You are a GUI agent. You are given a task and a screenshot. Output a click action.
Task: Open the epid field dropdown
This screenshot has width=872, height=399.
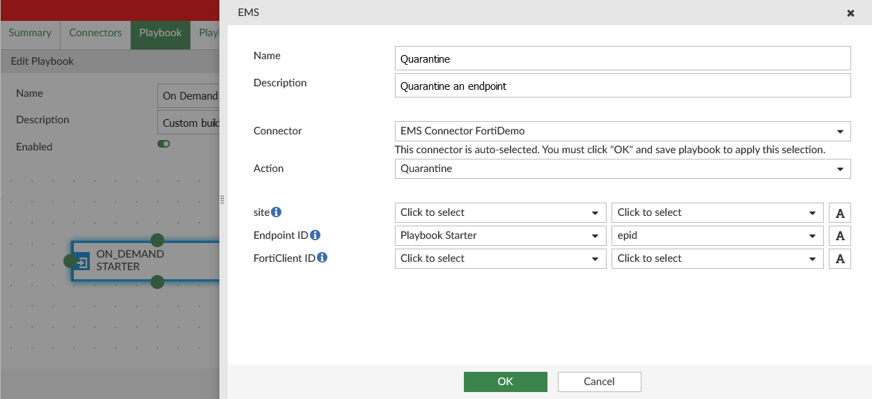(717, 235)
